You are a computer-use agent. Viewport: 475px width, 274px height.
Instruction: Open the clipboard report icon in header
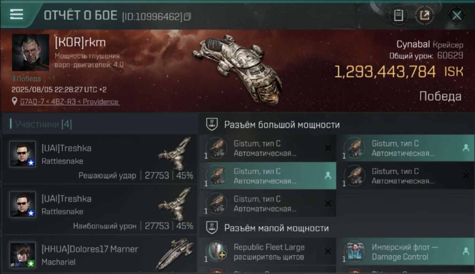pos(398,15)
